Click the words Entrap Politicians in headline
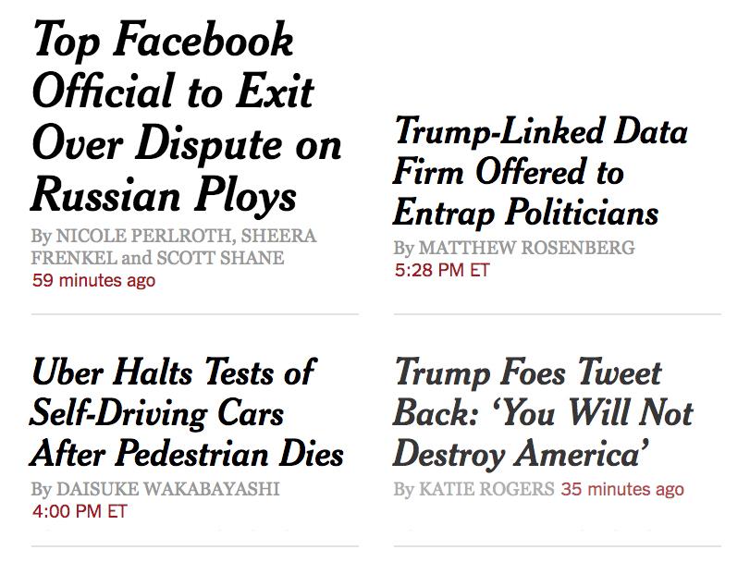 tap(525, 213)
